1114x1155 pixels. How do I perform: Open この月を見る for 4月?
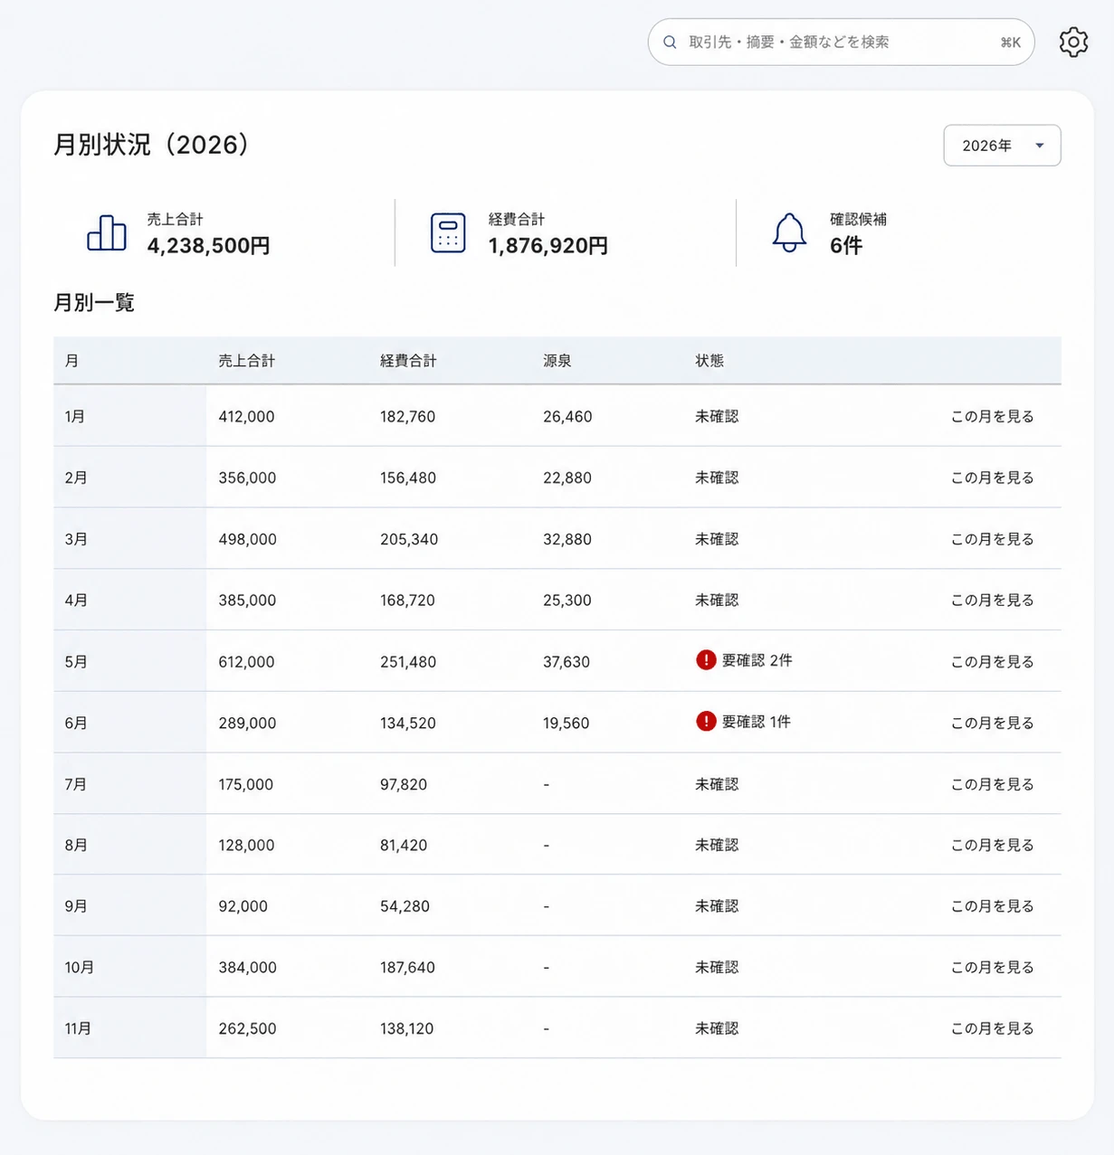(x=992, y=601)
